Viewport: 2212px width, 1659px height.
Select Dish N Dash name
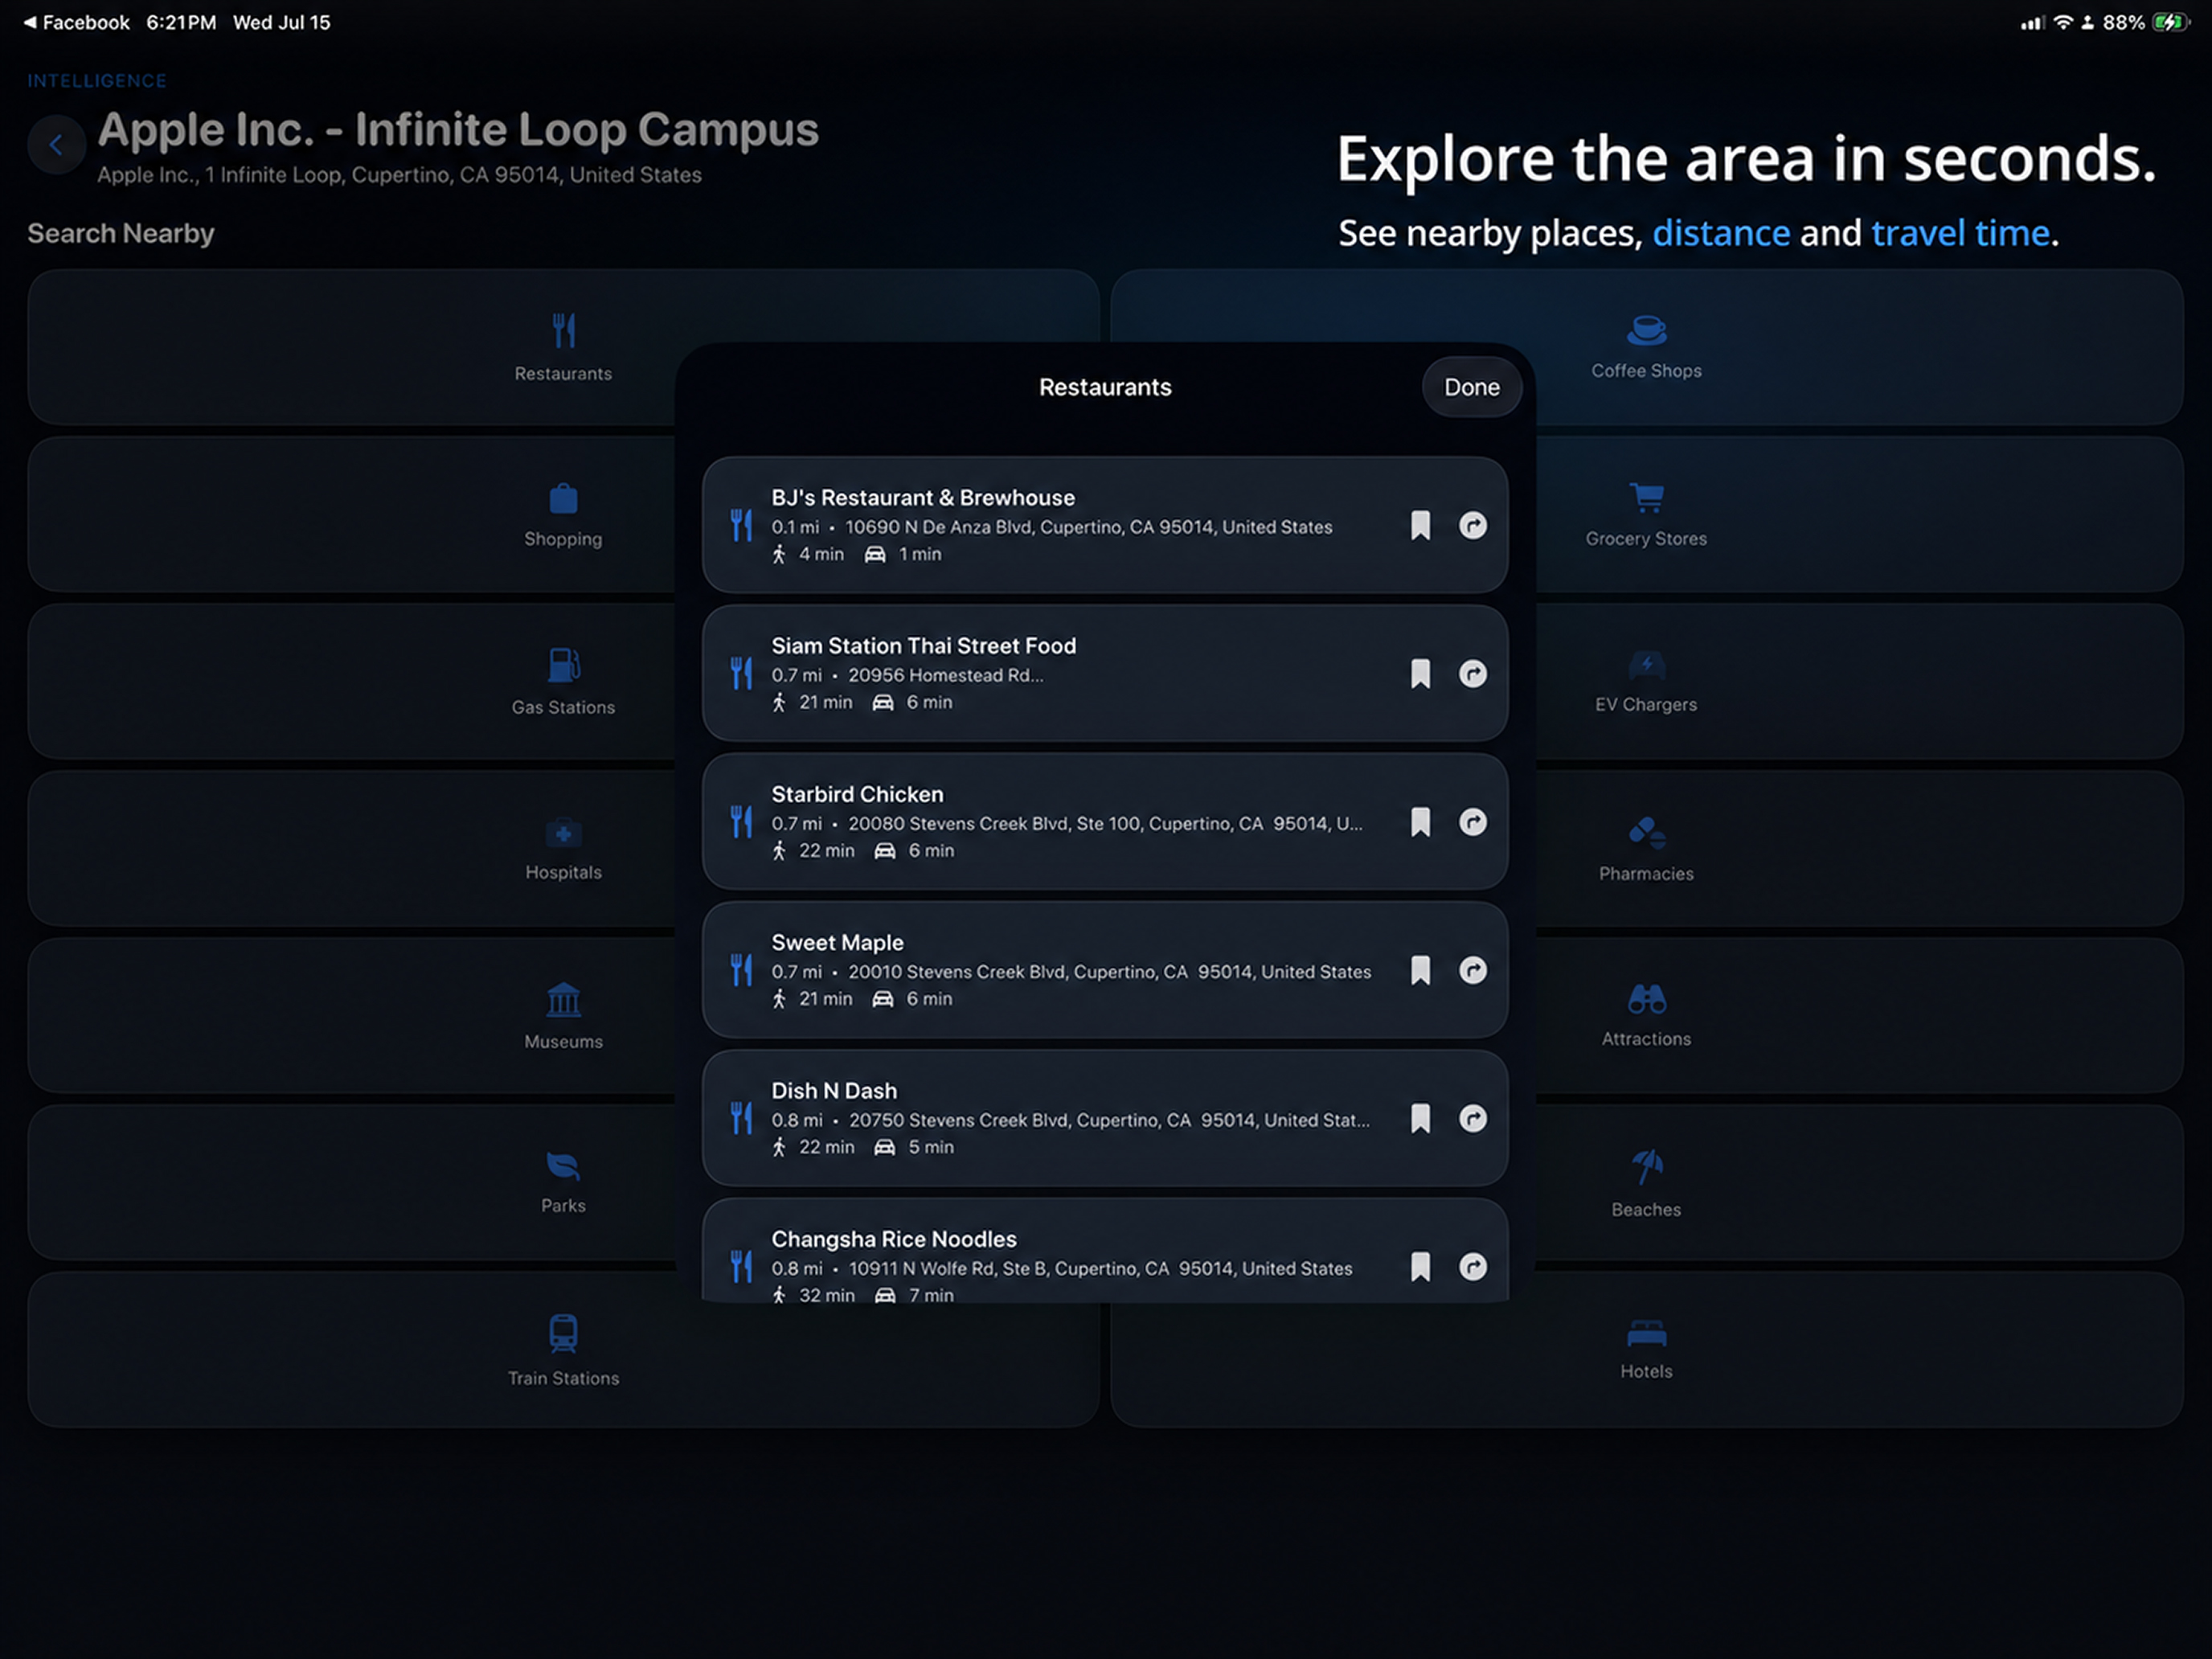coord(834,1090)
